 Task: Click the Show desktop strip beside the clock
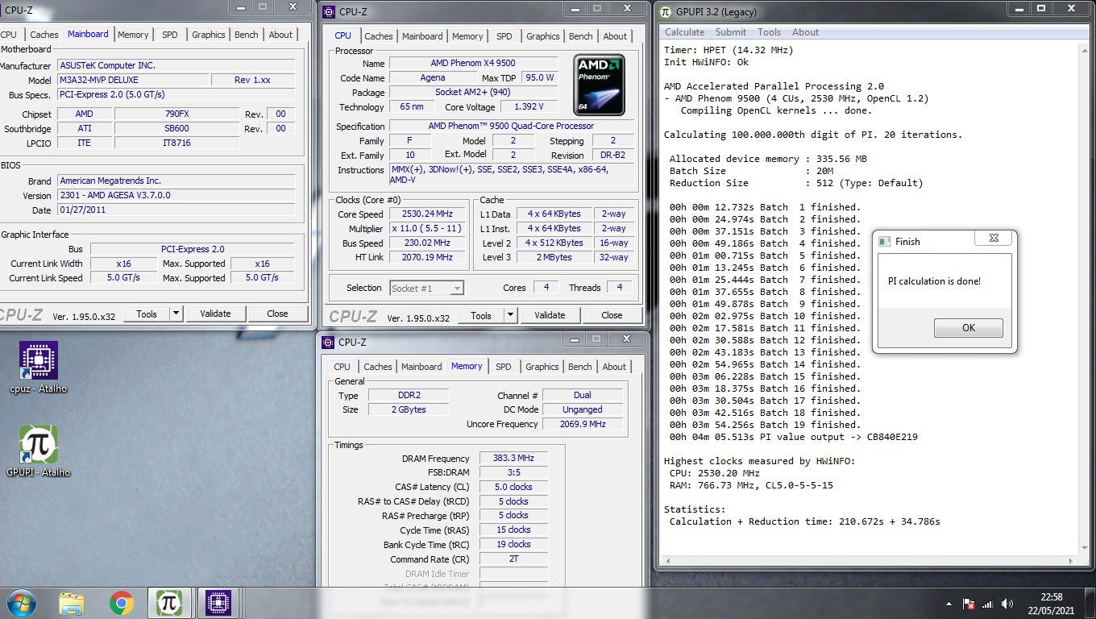(x=1090, y=603)
